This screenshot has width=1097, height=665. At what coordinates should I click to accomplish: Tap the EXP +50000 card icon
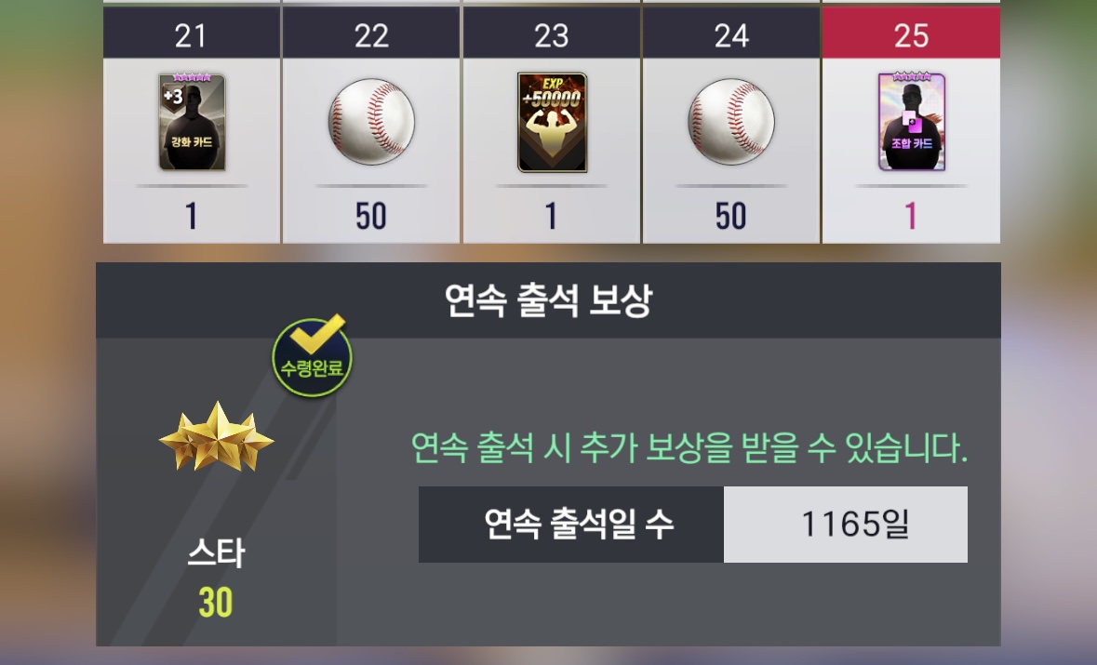(552, 122)
